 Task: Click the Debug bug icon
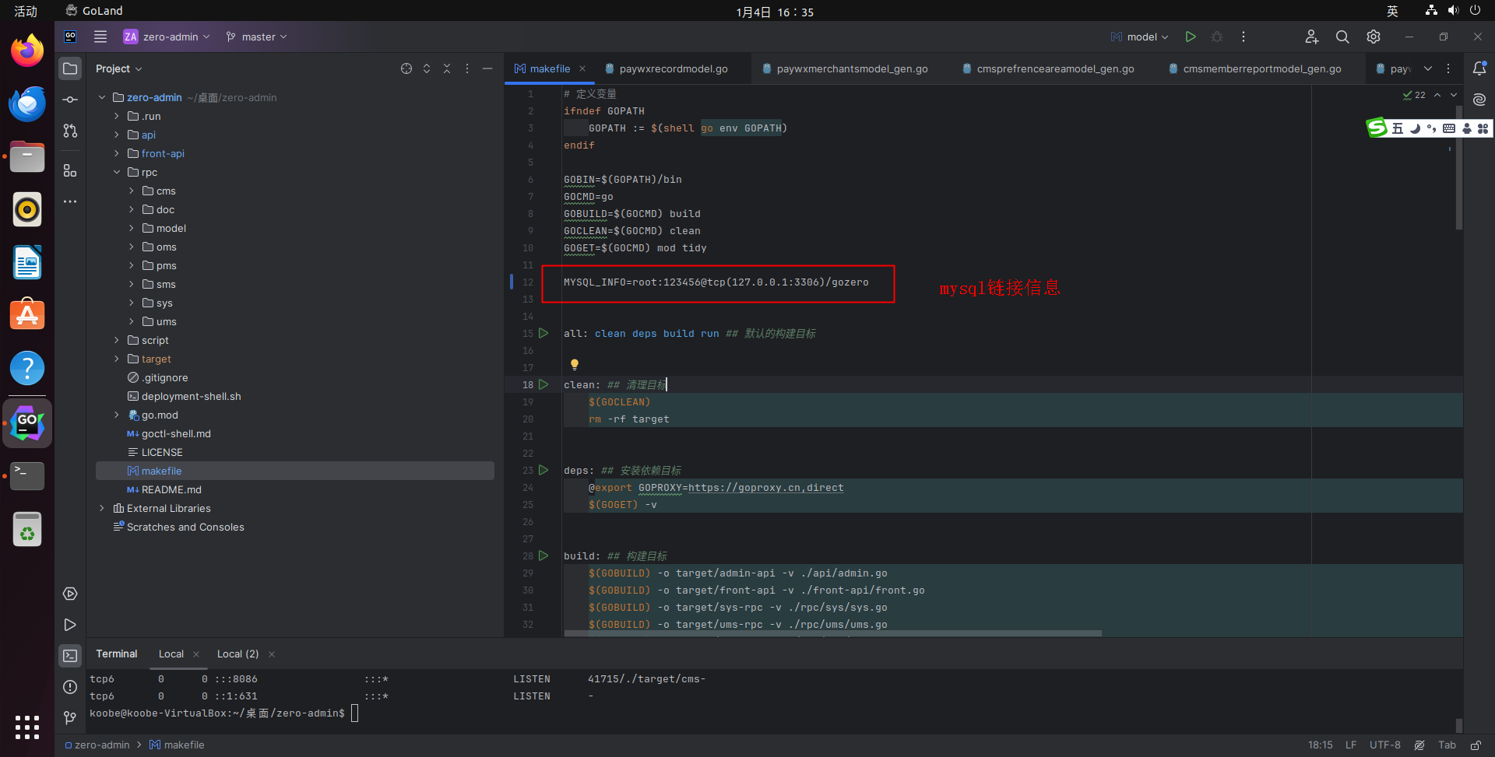coord(1217,37)
